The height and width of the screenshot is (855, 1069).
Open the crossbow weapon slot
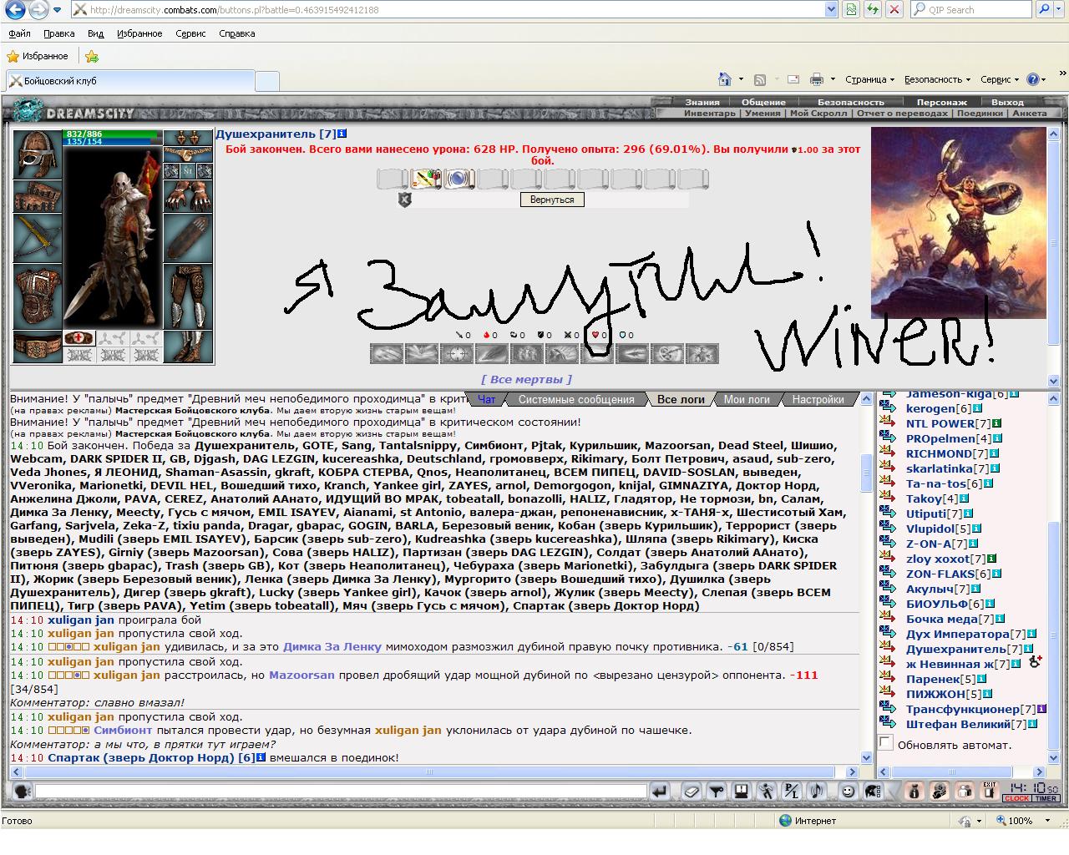coord(37,237)
